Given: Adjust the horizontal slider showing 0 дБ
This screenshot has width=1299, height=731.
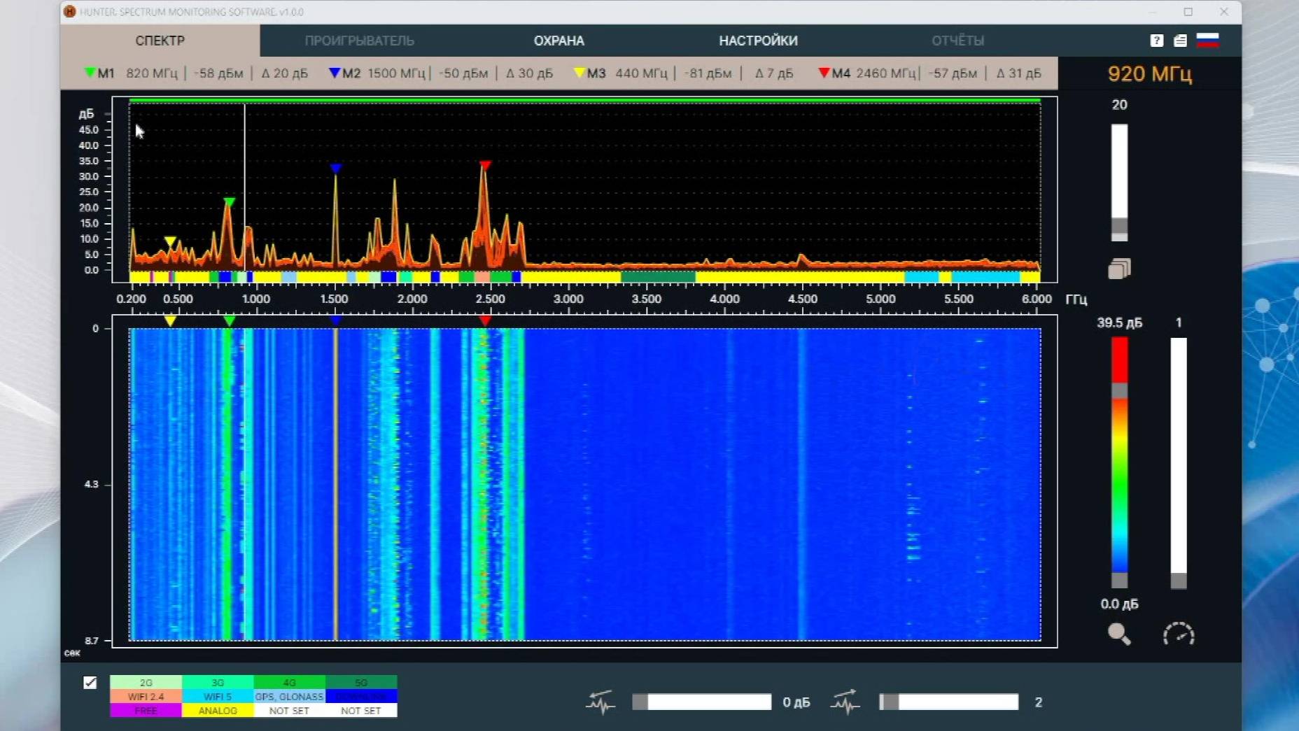Looking at the screenshot, I should (x=702, y=702).
